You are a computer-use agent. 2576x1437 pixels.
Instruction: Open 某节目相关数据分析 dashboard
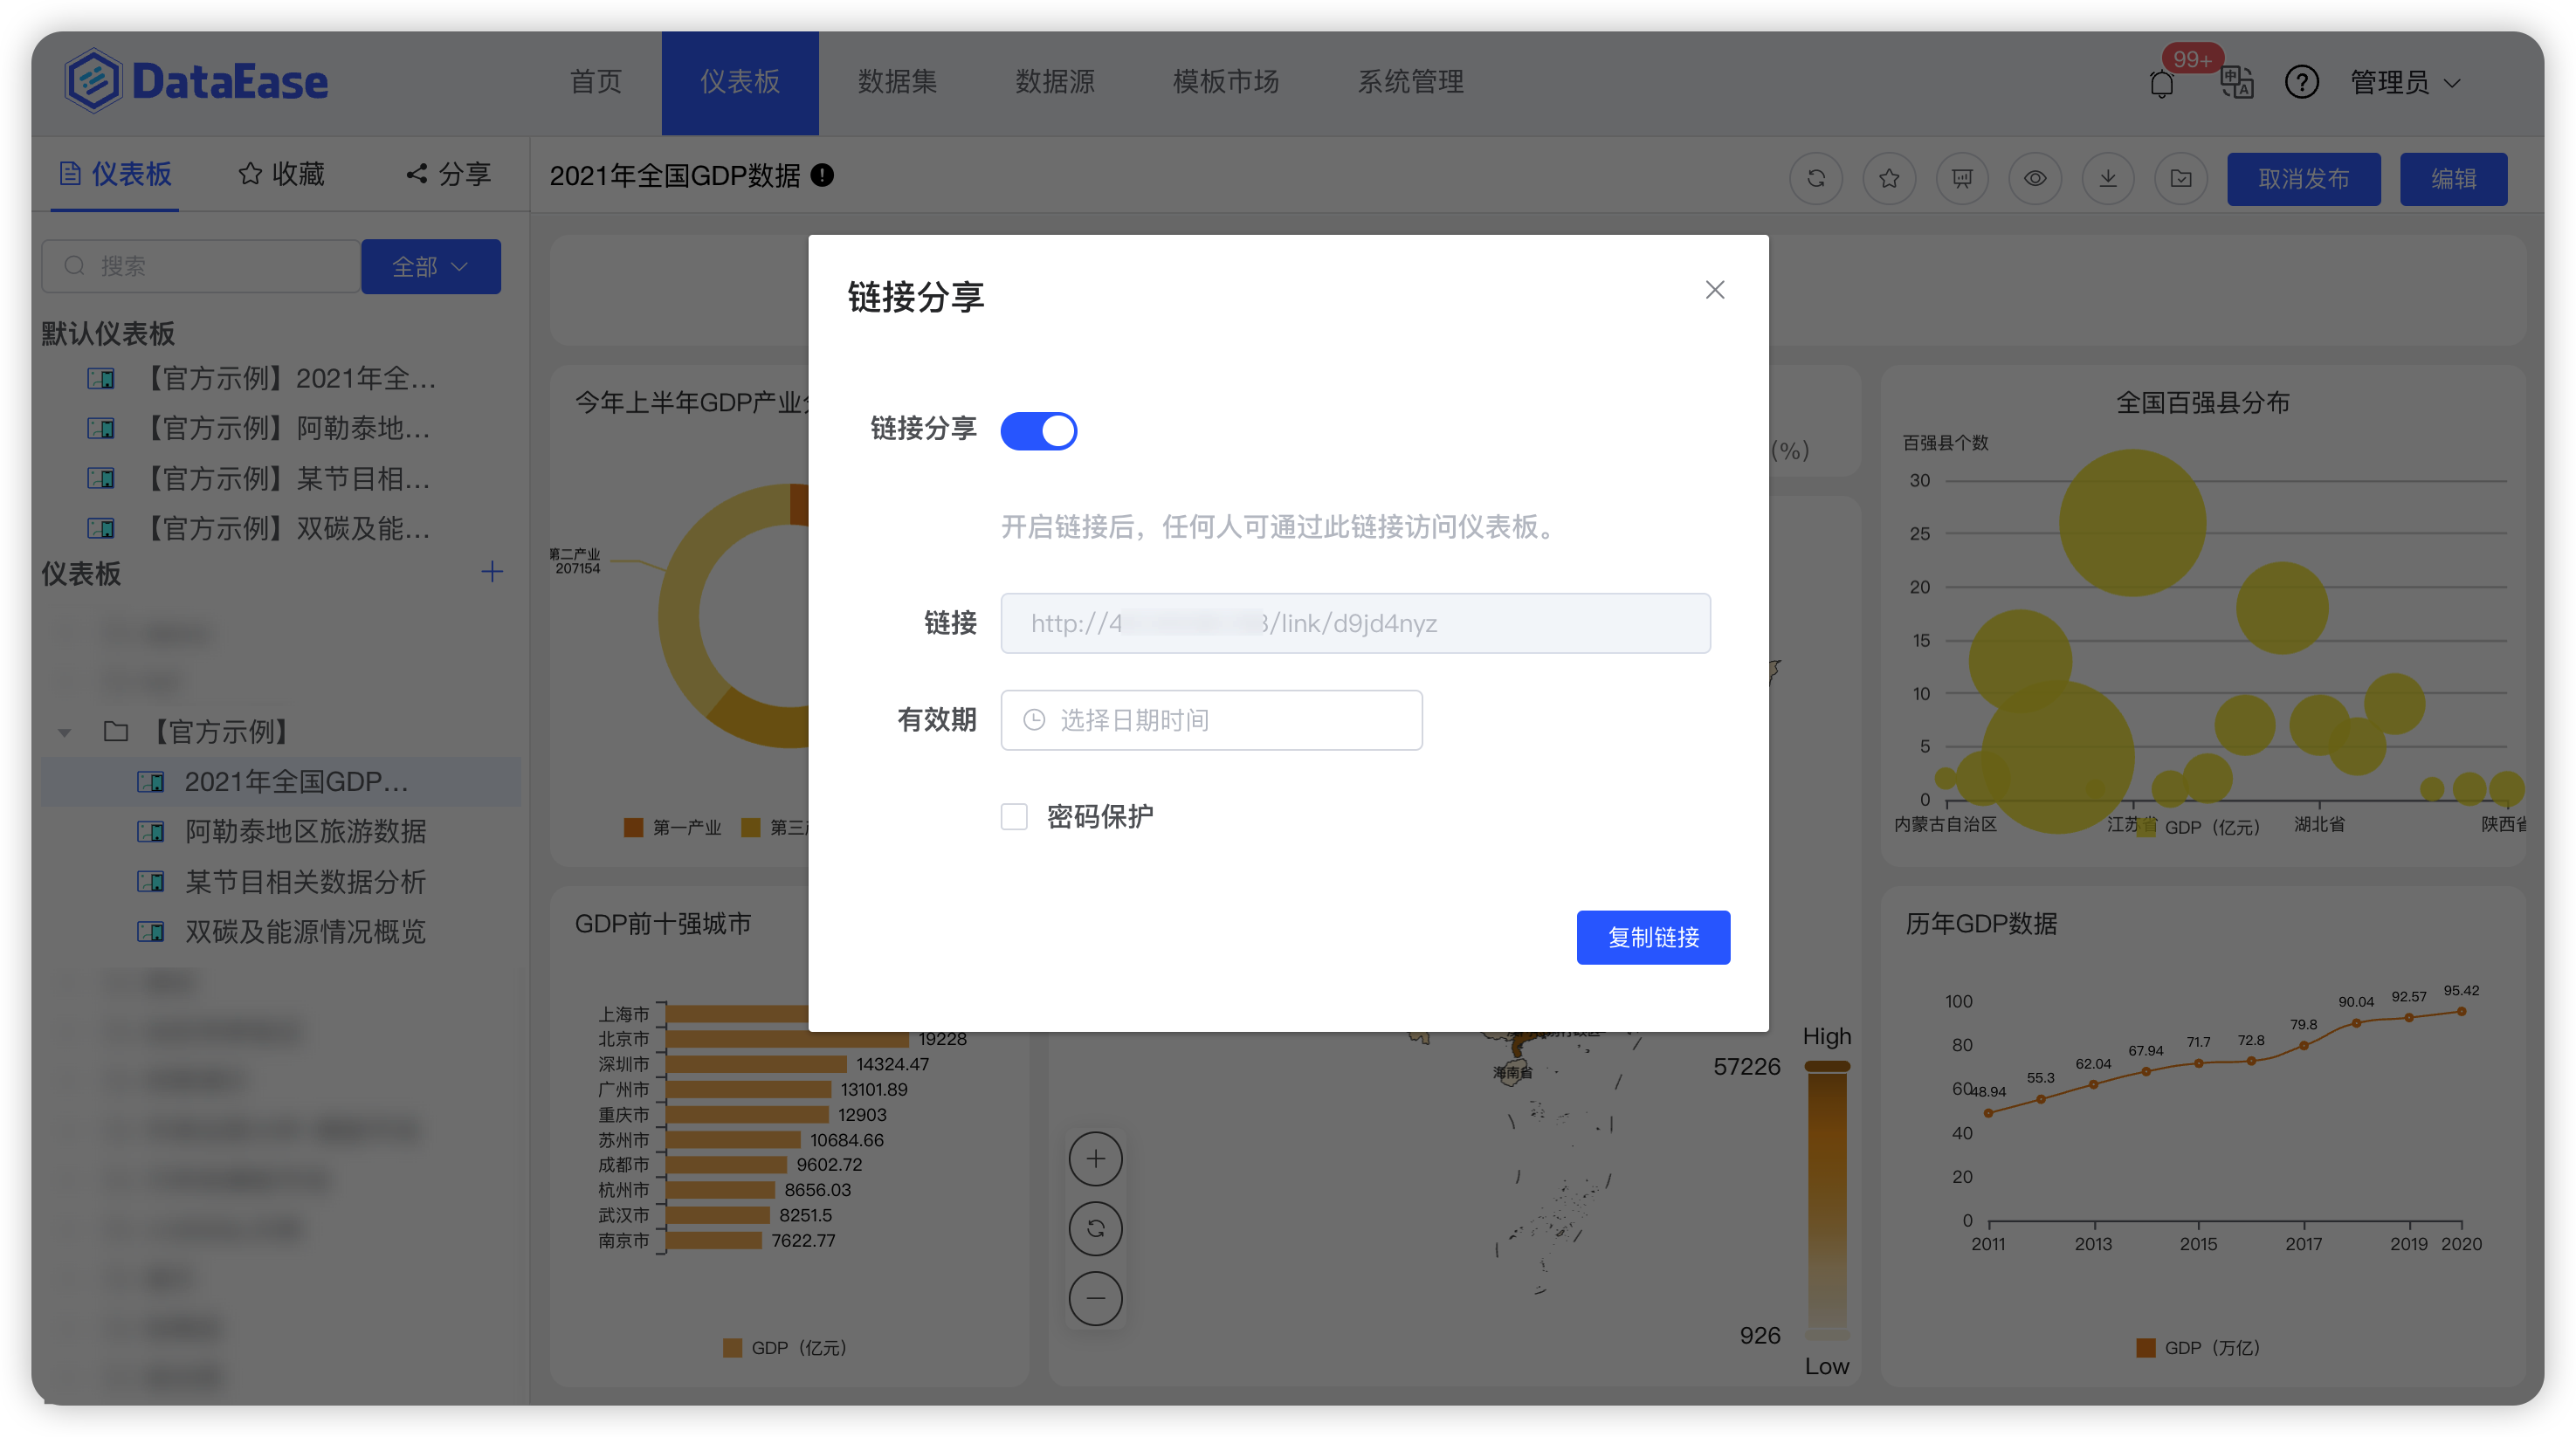click(281, 881)
